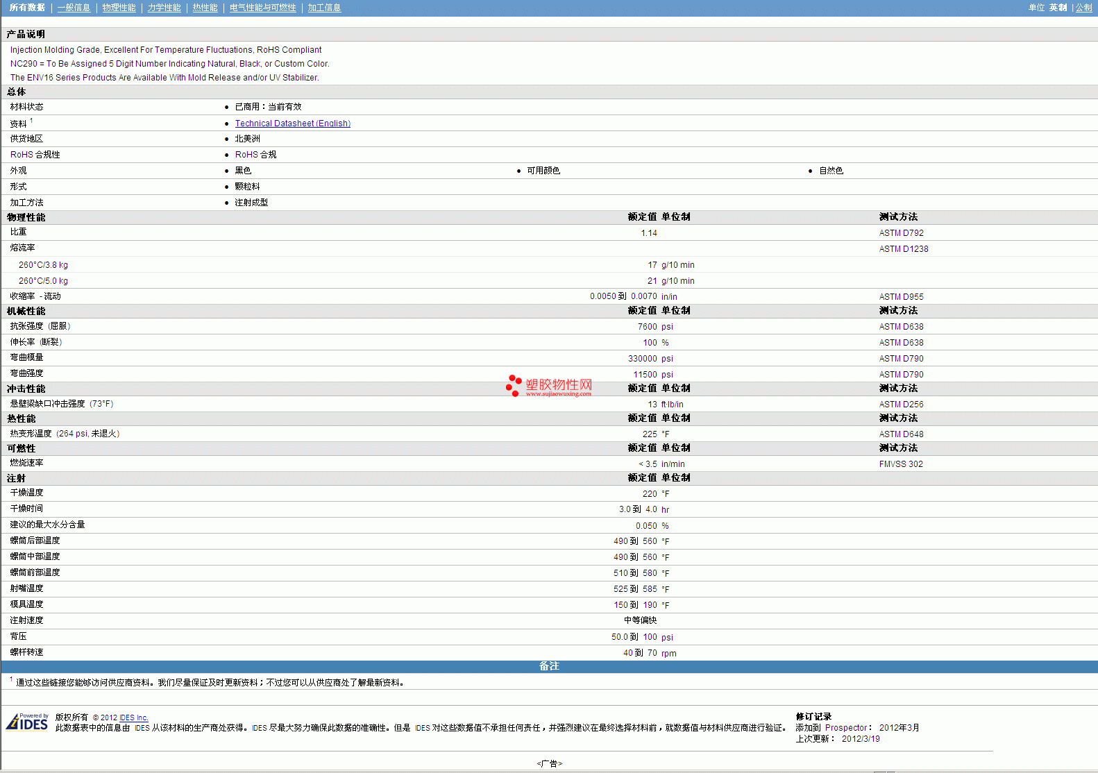Image resolution: width=1098 pixels, height=773 pixels.
Task: Open the 电气性能与可燃性 tab
Action: (262, 8)
